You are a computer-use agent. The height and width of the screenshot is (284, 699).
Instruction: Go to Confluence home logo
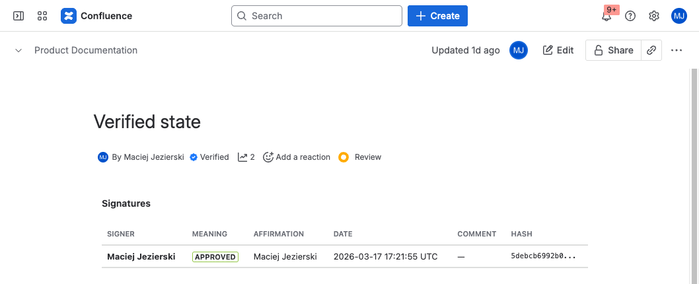(96, 16)
